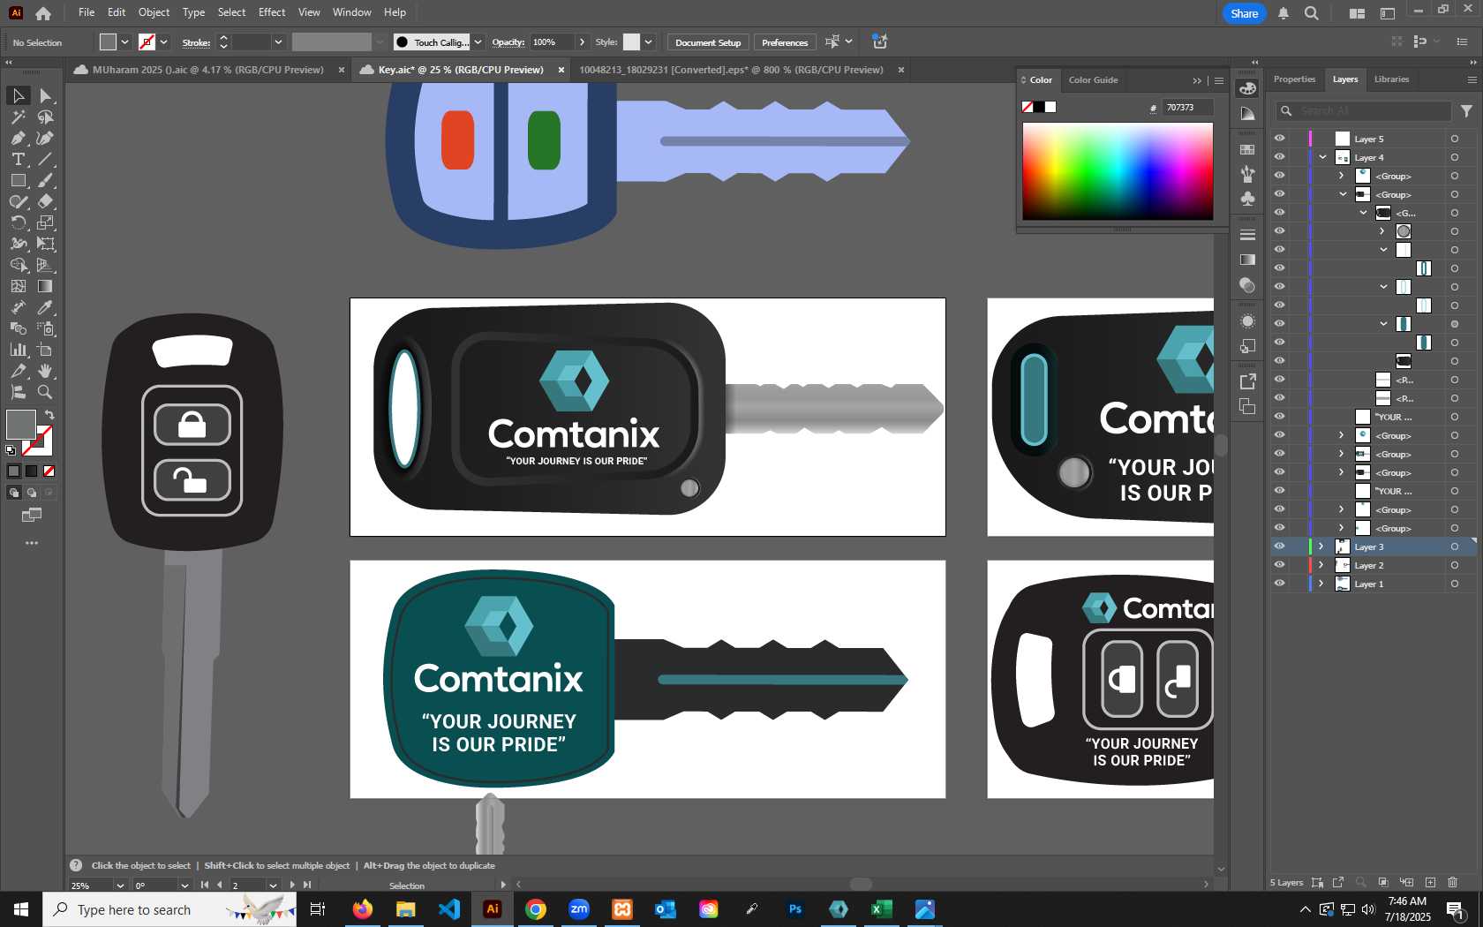Open the Window menu

pyautogui.click(x=351, y=12)
